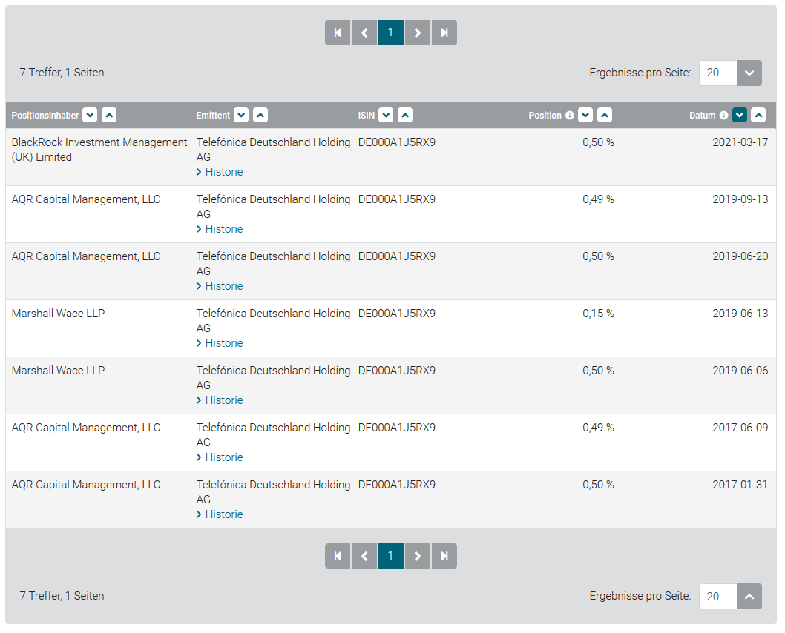Select BlackRock Investment Management (UK) Limited text

(x=99, y=150)
